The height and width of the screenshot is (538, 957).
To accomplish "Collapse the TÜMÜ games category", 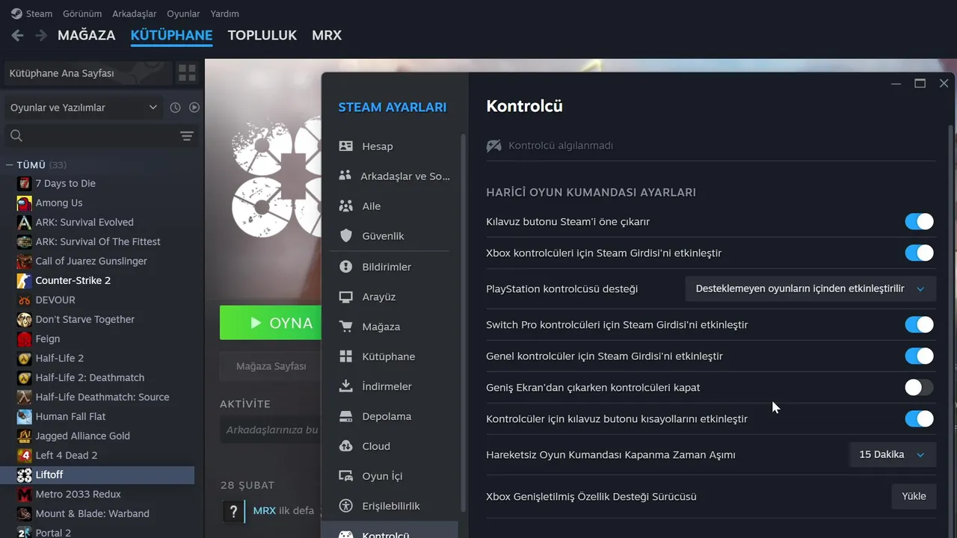I will click(x=9, y=165).
